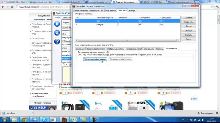Open Марки сотовых телефонов link
This screenshot has height=123, width=220.
pos(40,95)
